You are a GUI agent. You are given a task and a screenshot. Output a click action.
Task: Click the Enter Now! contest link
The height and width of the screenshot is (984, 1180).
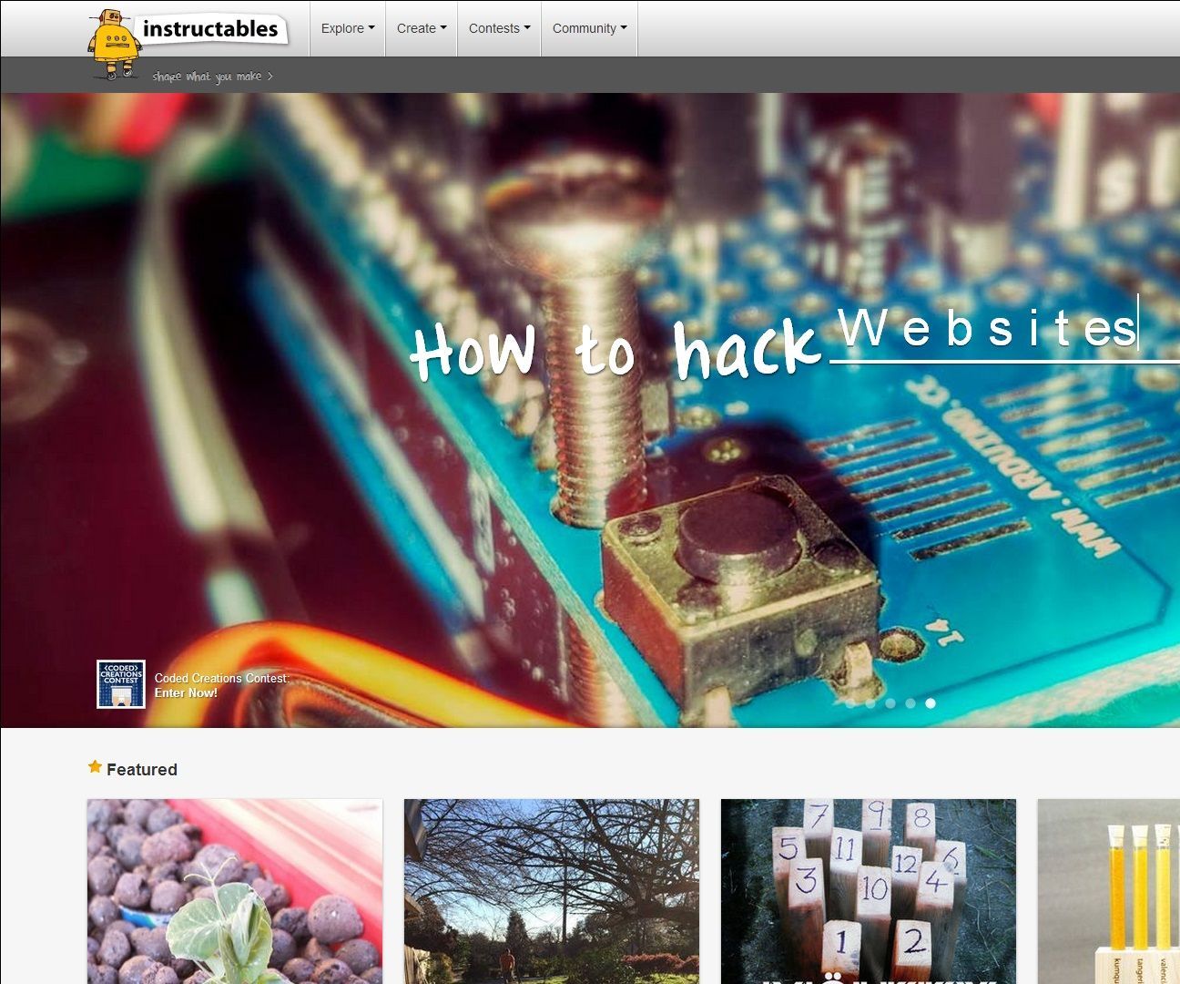185,692
